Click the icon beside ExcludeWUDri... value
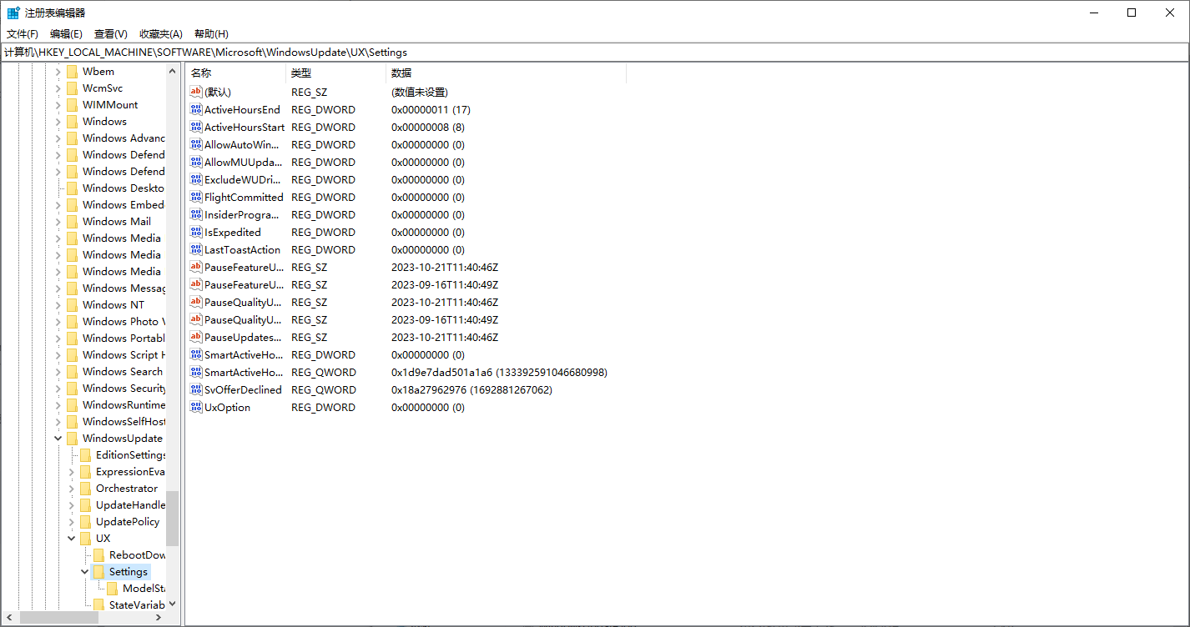 point(196,179)
